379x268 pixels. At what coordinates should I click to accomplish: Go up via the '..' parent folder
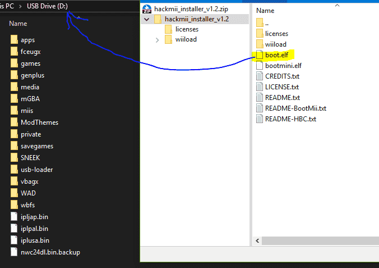point(262,23)
